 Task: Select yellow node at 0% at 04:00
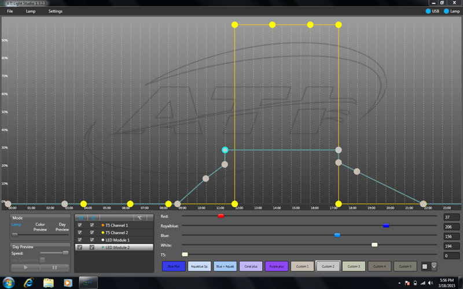[x=83, y=204]
